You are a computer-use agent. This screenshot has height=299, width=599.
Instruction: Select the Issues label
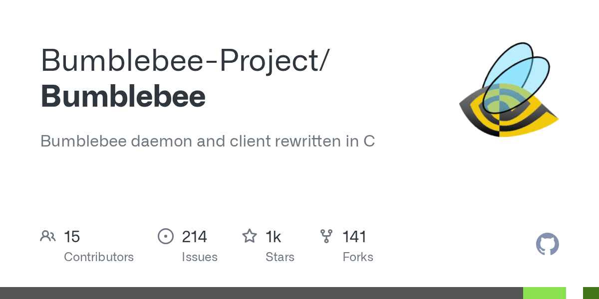(x=200, y=257)
